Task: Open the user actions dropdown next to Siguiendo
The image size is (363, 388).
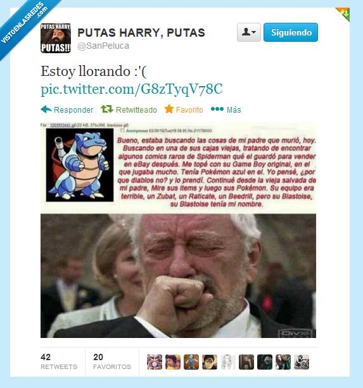Action: pos(248,32)
